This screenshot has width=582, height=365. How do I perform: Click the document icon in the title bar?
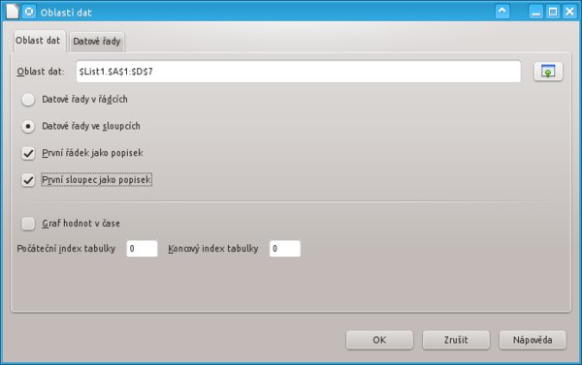click(x=12, y=11)
